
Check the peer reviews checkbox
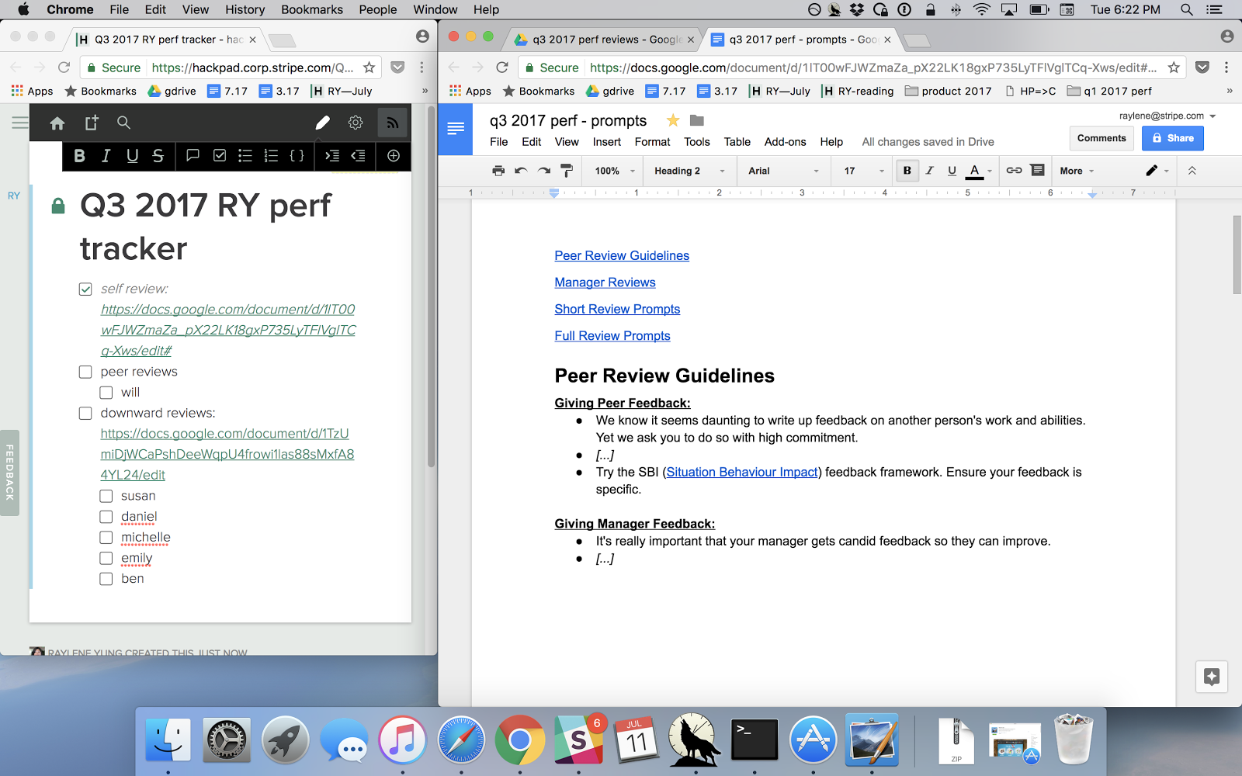tap(85, 372)
